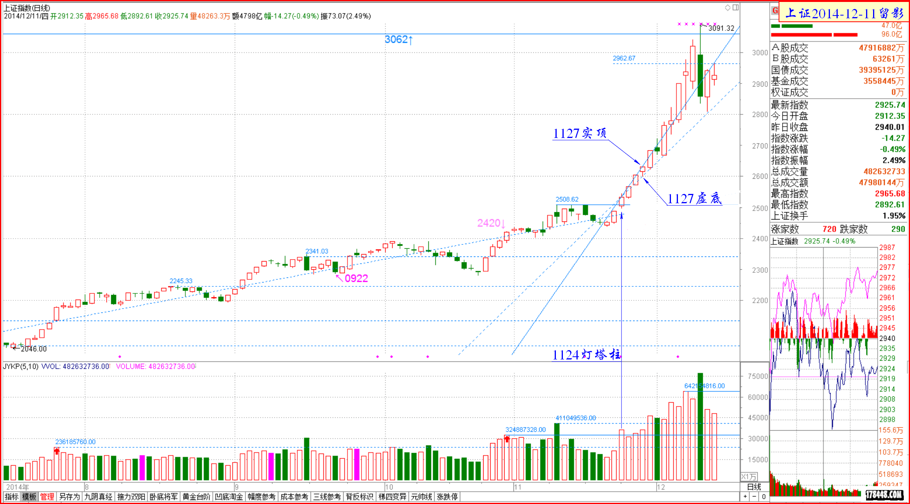Click the 国债成交 row
Screen dimensions: 910x504
(838, 70)
